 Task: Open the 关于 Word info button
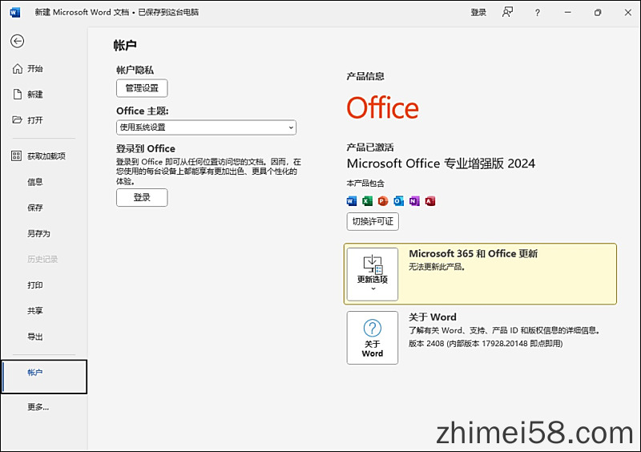pos(372,337)
